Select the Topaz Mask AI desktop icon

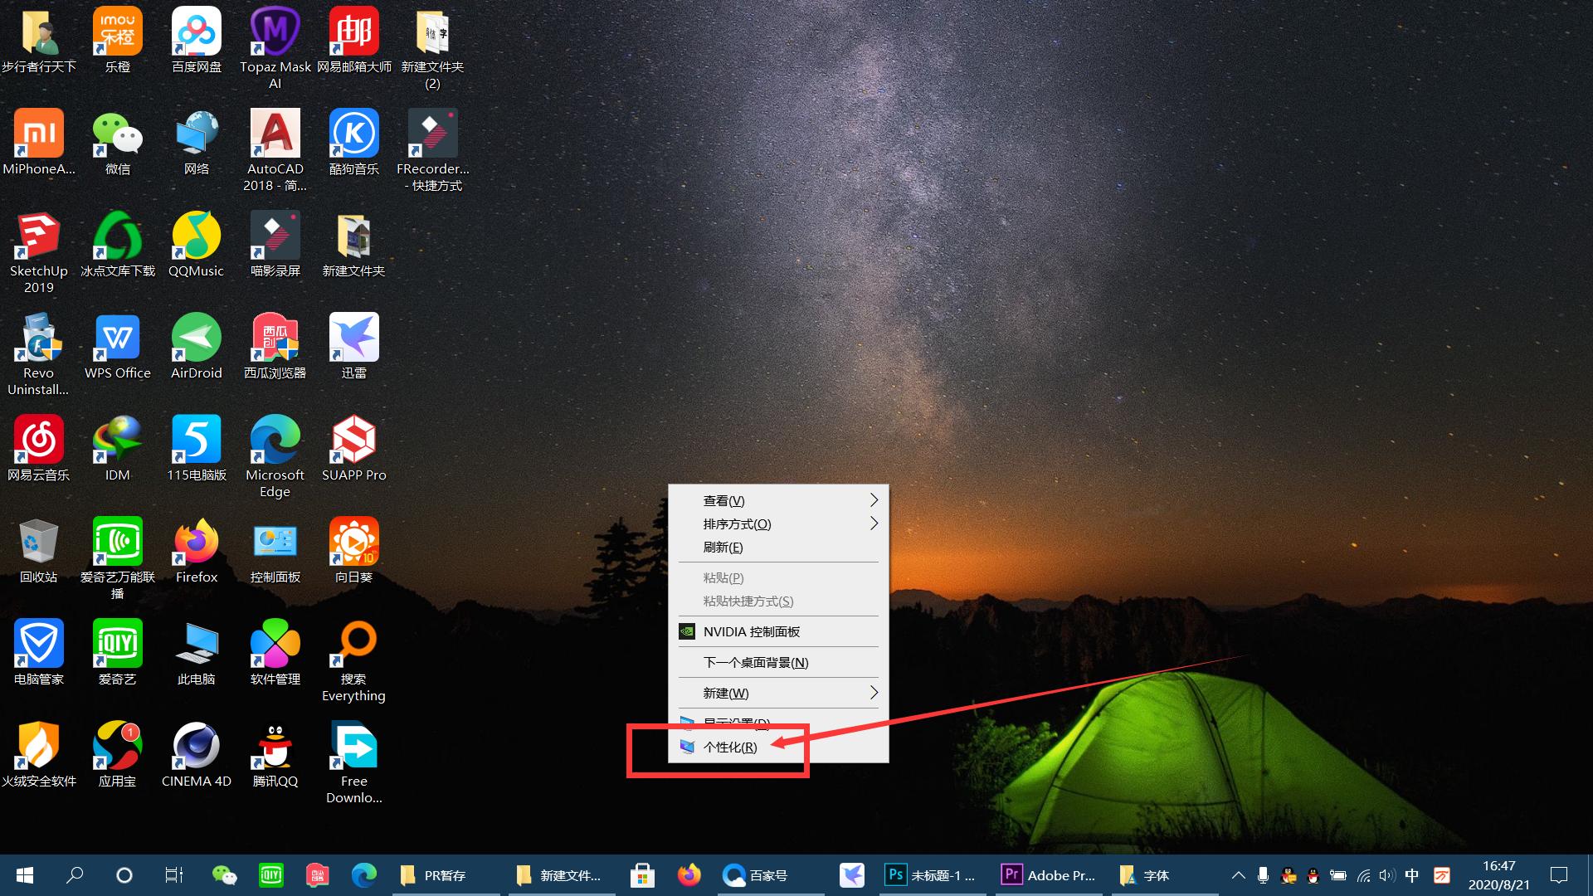[275, 32]
